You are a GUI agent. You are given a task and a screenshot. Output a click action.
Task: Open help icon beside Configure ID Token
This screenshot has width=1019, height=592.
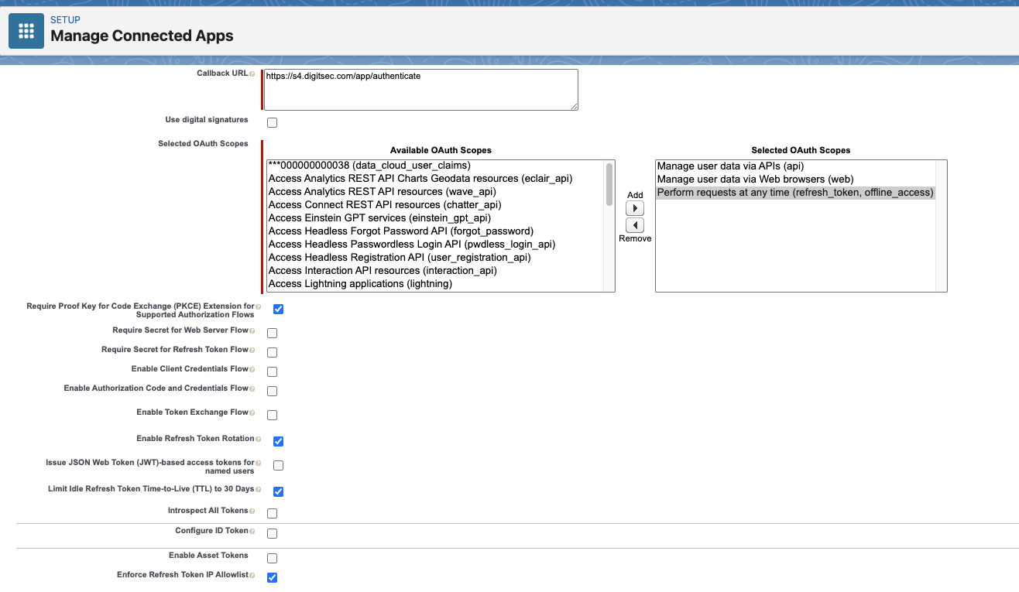click(252, 532)
